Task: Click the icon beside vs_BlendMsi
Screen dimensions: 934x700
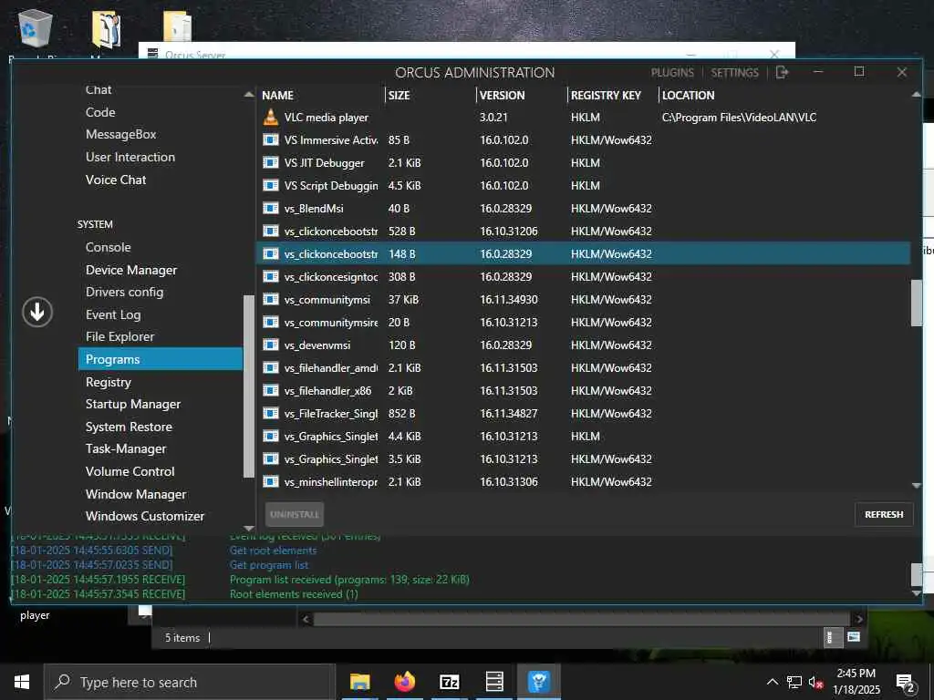Action: pyautogui.click(x=270, y=209)
